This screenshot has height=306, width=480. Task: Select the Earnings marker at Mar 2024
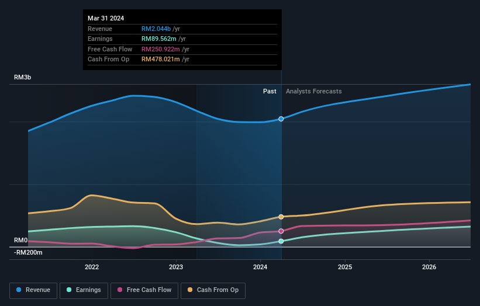(x=281, y=241)
